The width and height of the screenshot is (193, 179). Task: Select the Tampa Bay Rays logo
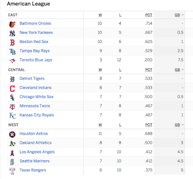click(12, 52)
